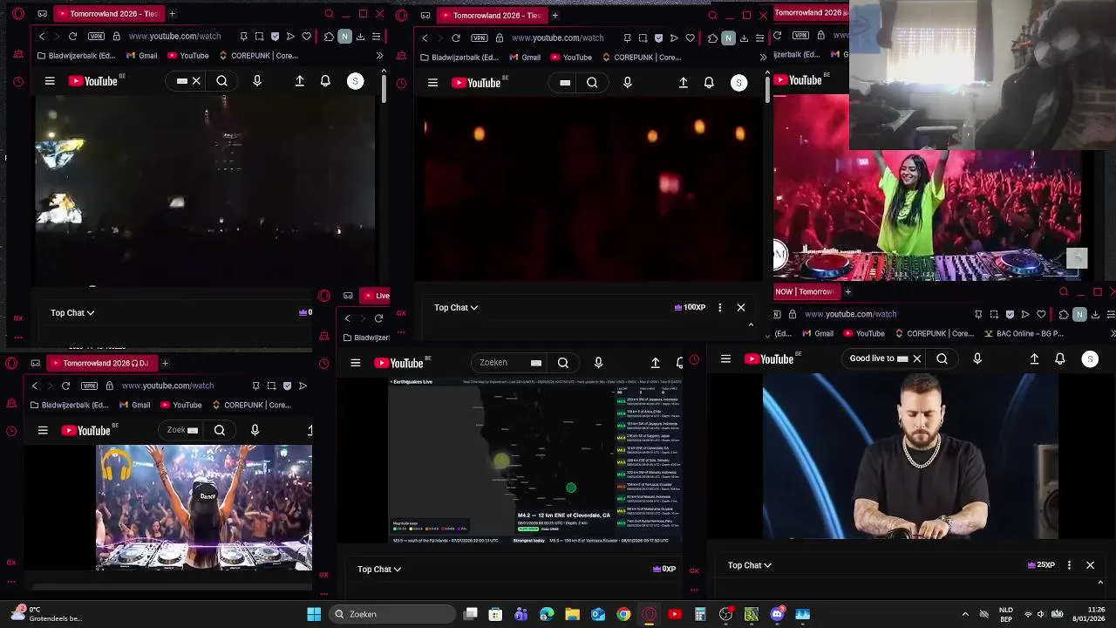This screenshot has height=628, width=1116.
Task: Toggle ad blocker shield in dark-stage window
Action: pyautogui.click(x=275, y=37)
